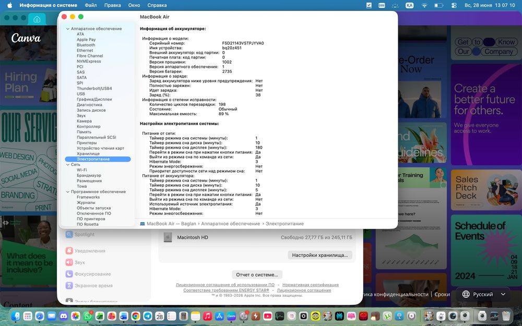522x326 pixels.
Task: Click Настройки хранилища button
Action: (x=319, y=255)
